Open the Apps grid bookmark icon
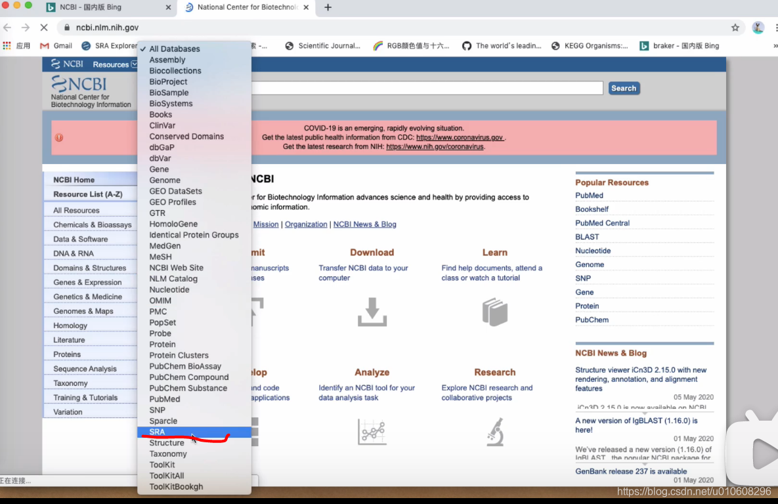778x504 pixels. (7, 46)
